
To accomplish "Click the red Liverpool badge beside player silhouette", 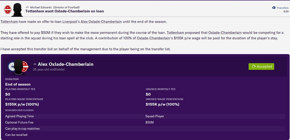I will 25,66.
